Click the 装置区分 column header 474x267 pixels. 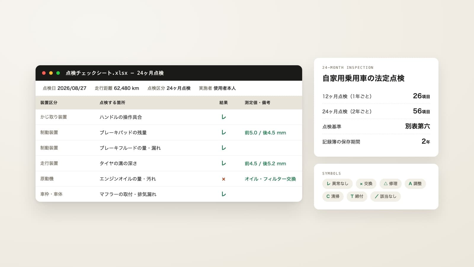click(x=49, y=103)
